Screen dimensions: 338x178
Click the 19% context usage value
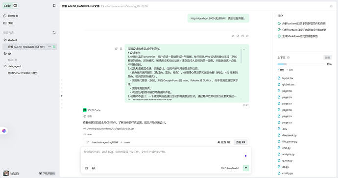pyautogui.click(x=329, y=64)
